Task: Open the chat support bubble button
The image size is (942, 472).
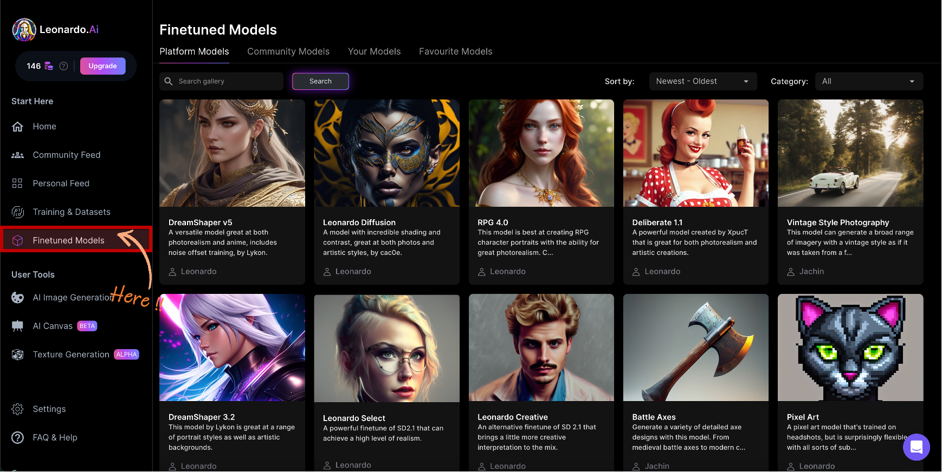Action: click(x=917, y=447)
